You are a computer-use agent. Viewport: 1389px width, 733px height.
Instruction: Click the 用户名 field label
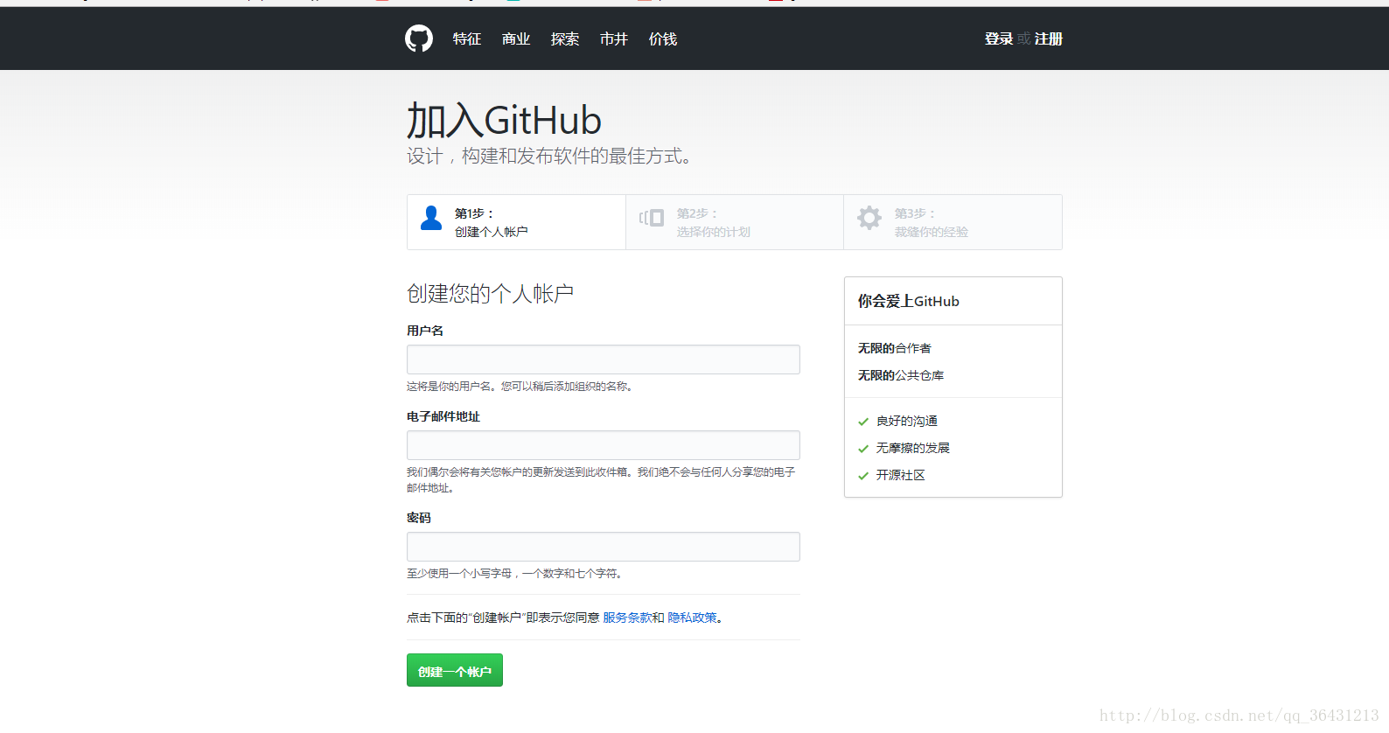[x=425, y=331]
